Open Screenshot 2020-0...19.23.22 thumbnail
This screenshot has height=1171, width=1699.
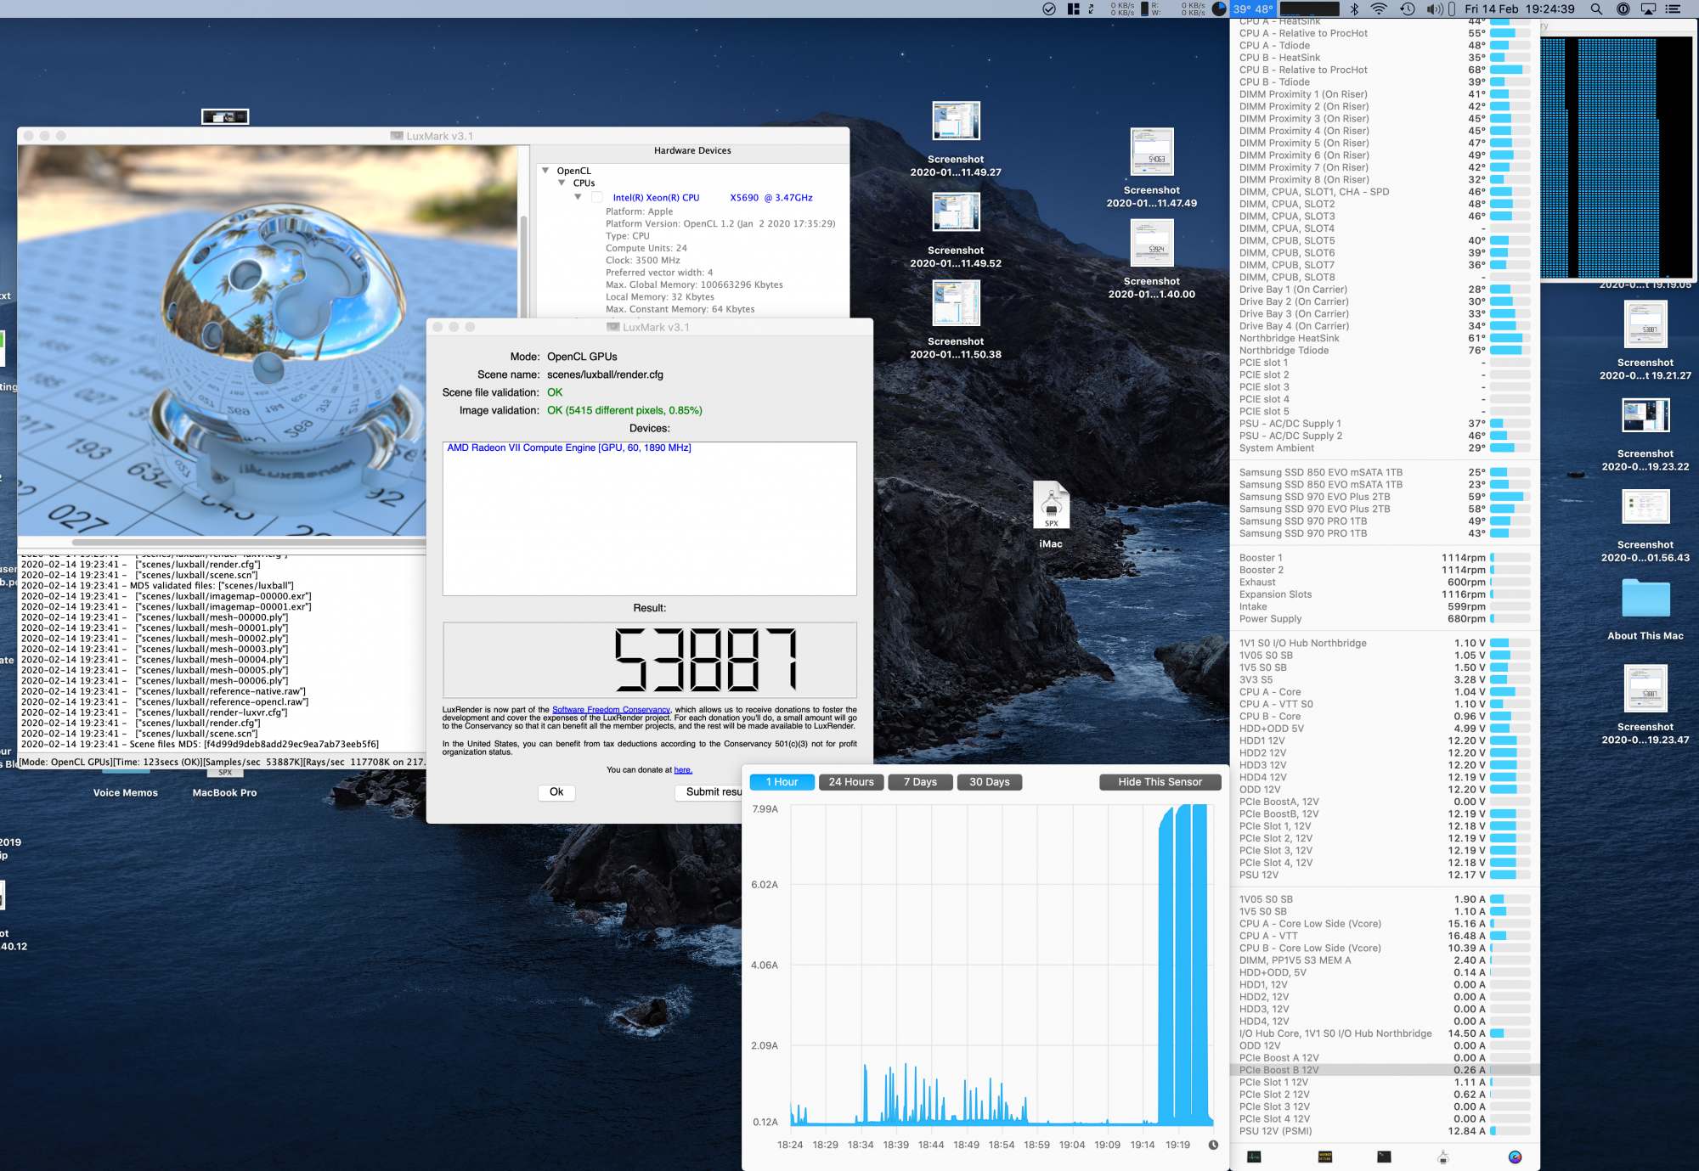(x=1645, y=415)
